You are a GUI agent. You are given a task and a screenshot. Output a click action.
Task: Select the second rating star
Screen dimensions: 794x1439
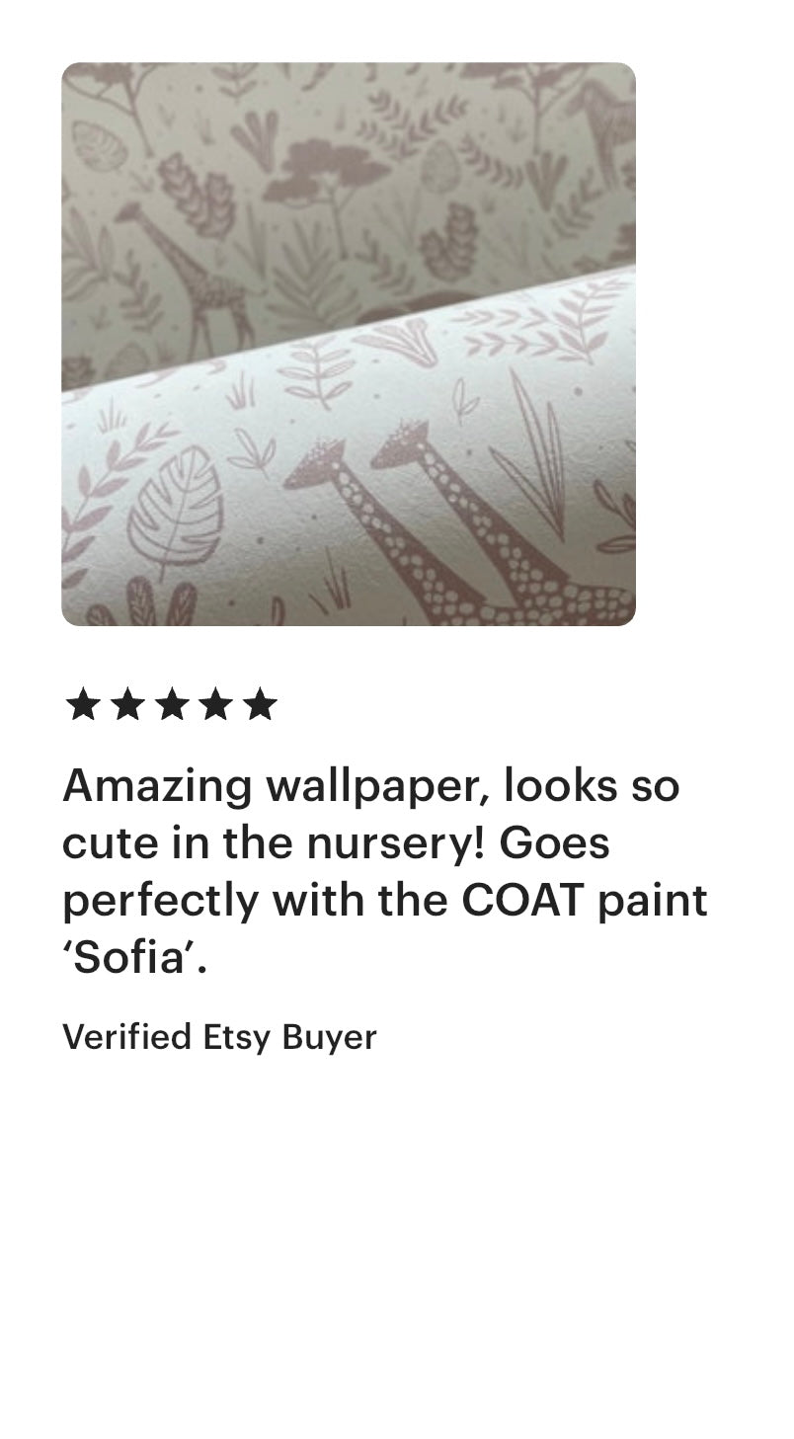126,705
